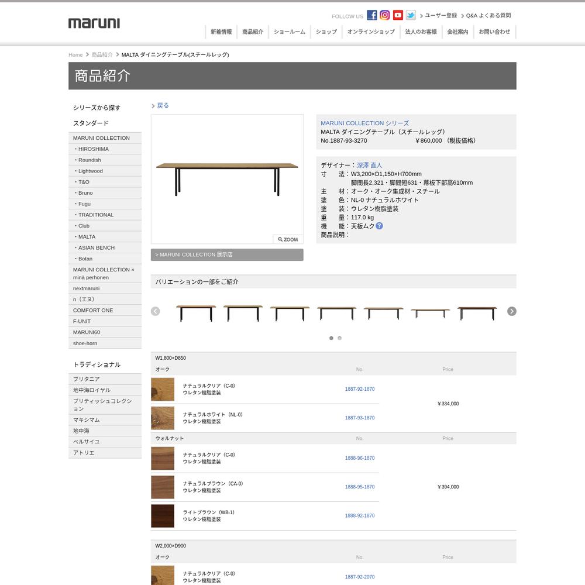The height and width of the screenshot is (585, 585).
Task: Open Fugu series in sidebar
Action: pos(105,204)
